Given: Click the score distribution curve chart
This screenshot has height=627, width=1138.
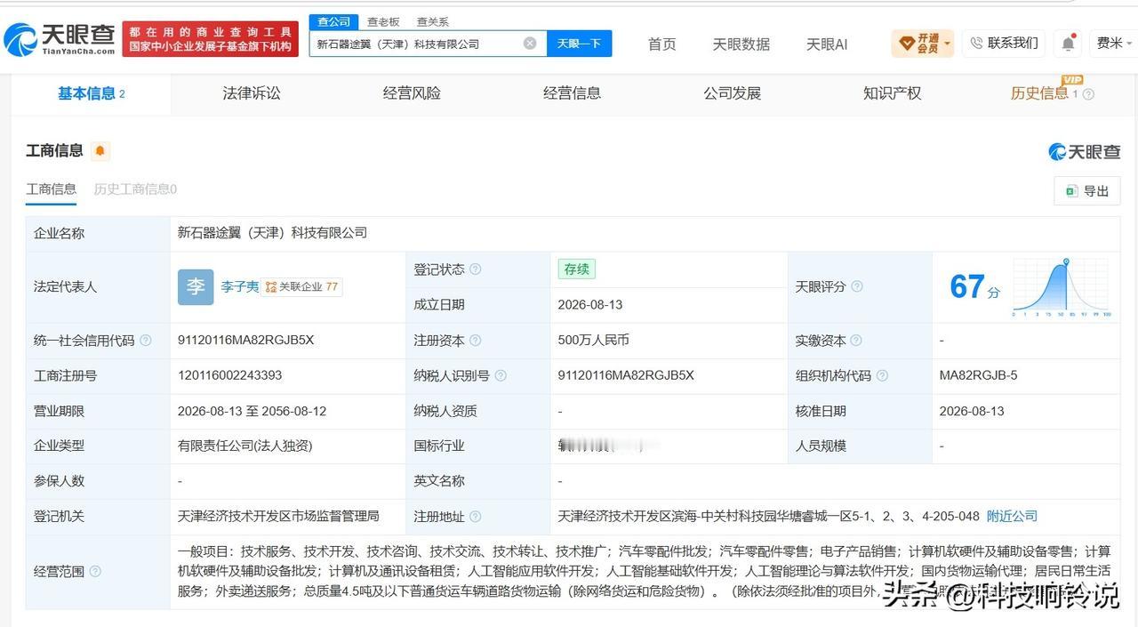Looking at the screenshot, I should (1062, 287).
